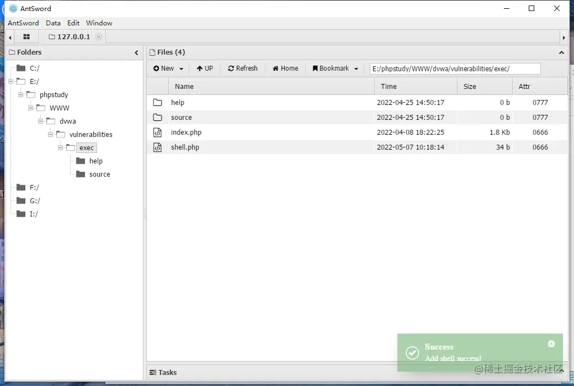Click the index.php timestamp 2022-04-08 18:22:25
The image size is (574, 386).
point(411,132)
